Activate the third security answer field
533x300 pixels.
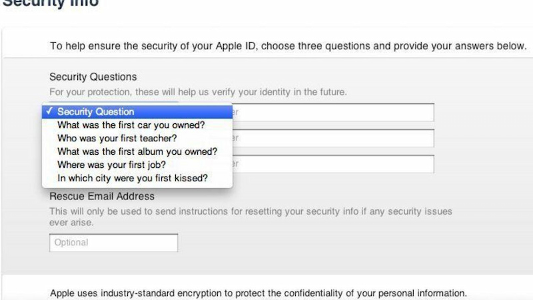tap(333, 164)
